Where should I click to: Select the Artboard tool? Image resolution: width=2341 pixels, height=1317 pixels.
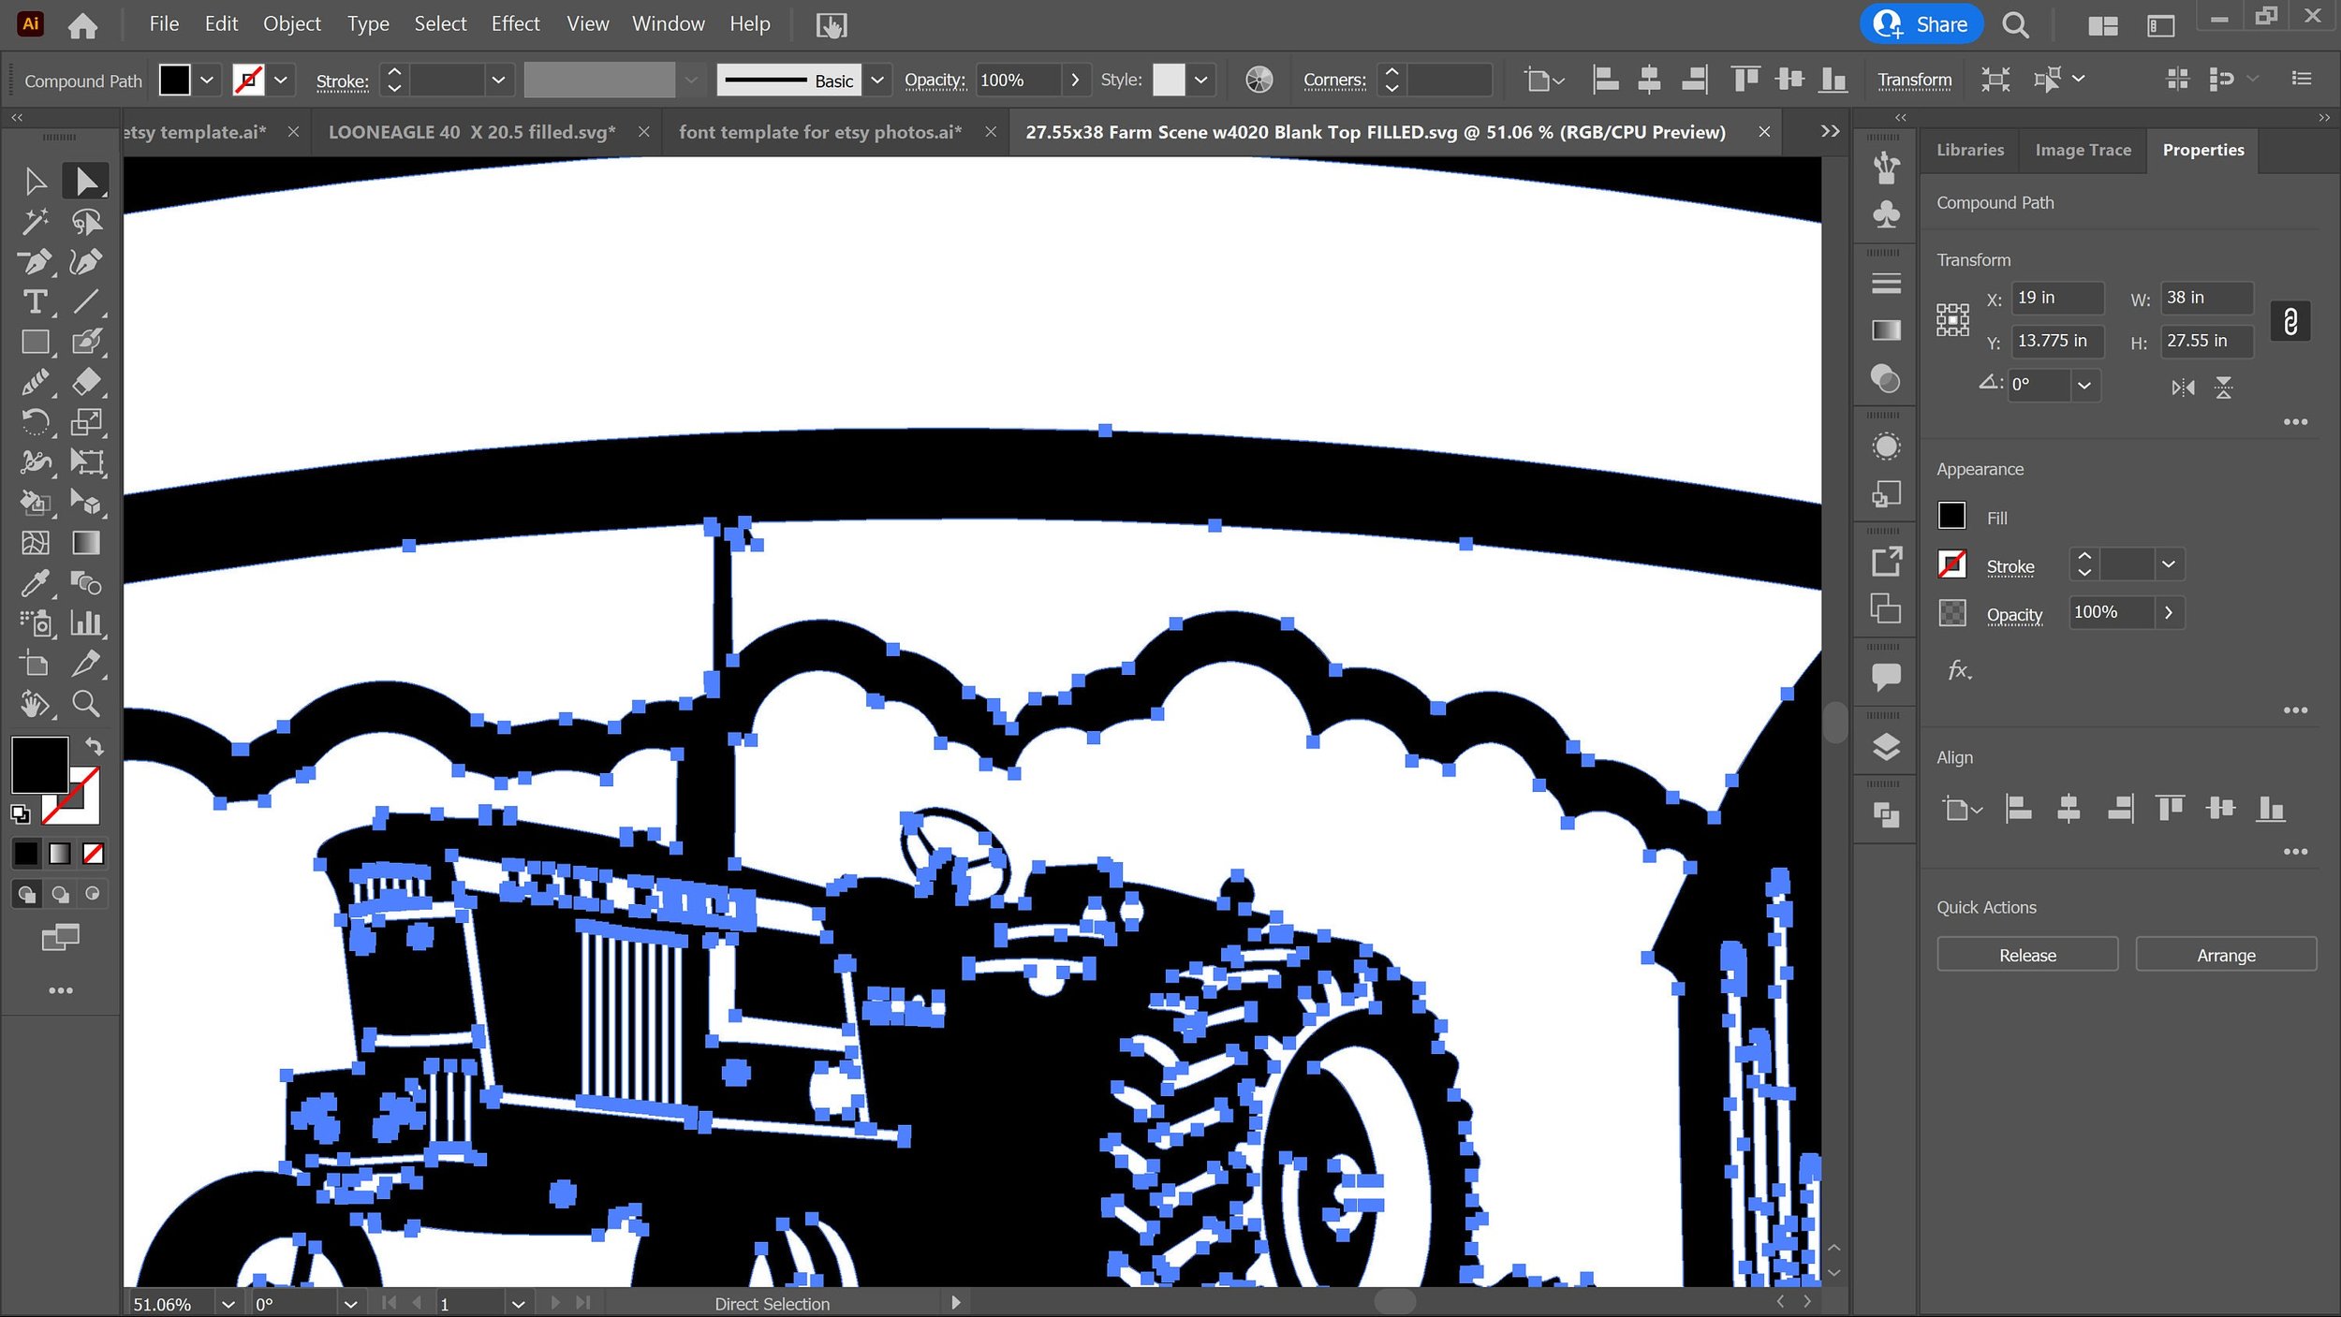coord(35,664)
